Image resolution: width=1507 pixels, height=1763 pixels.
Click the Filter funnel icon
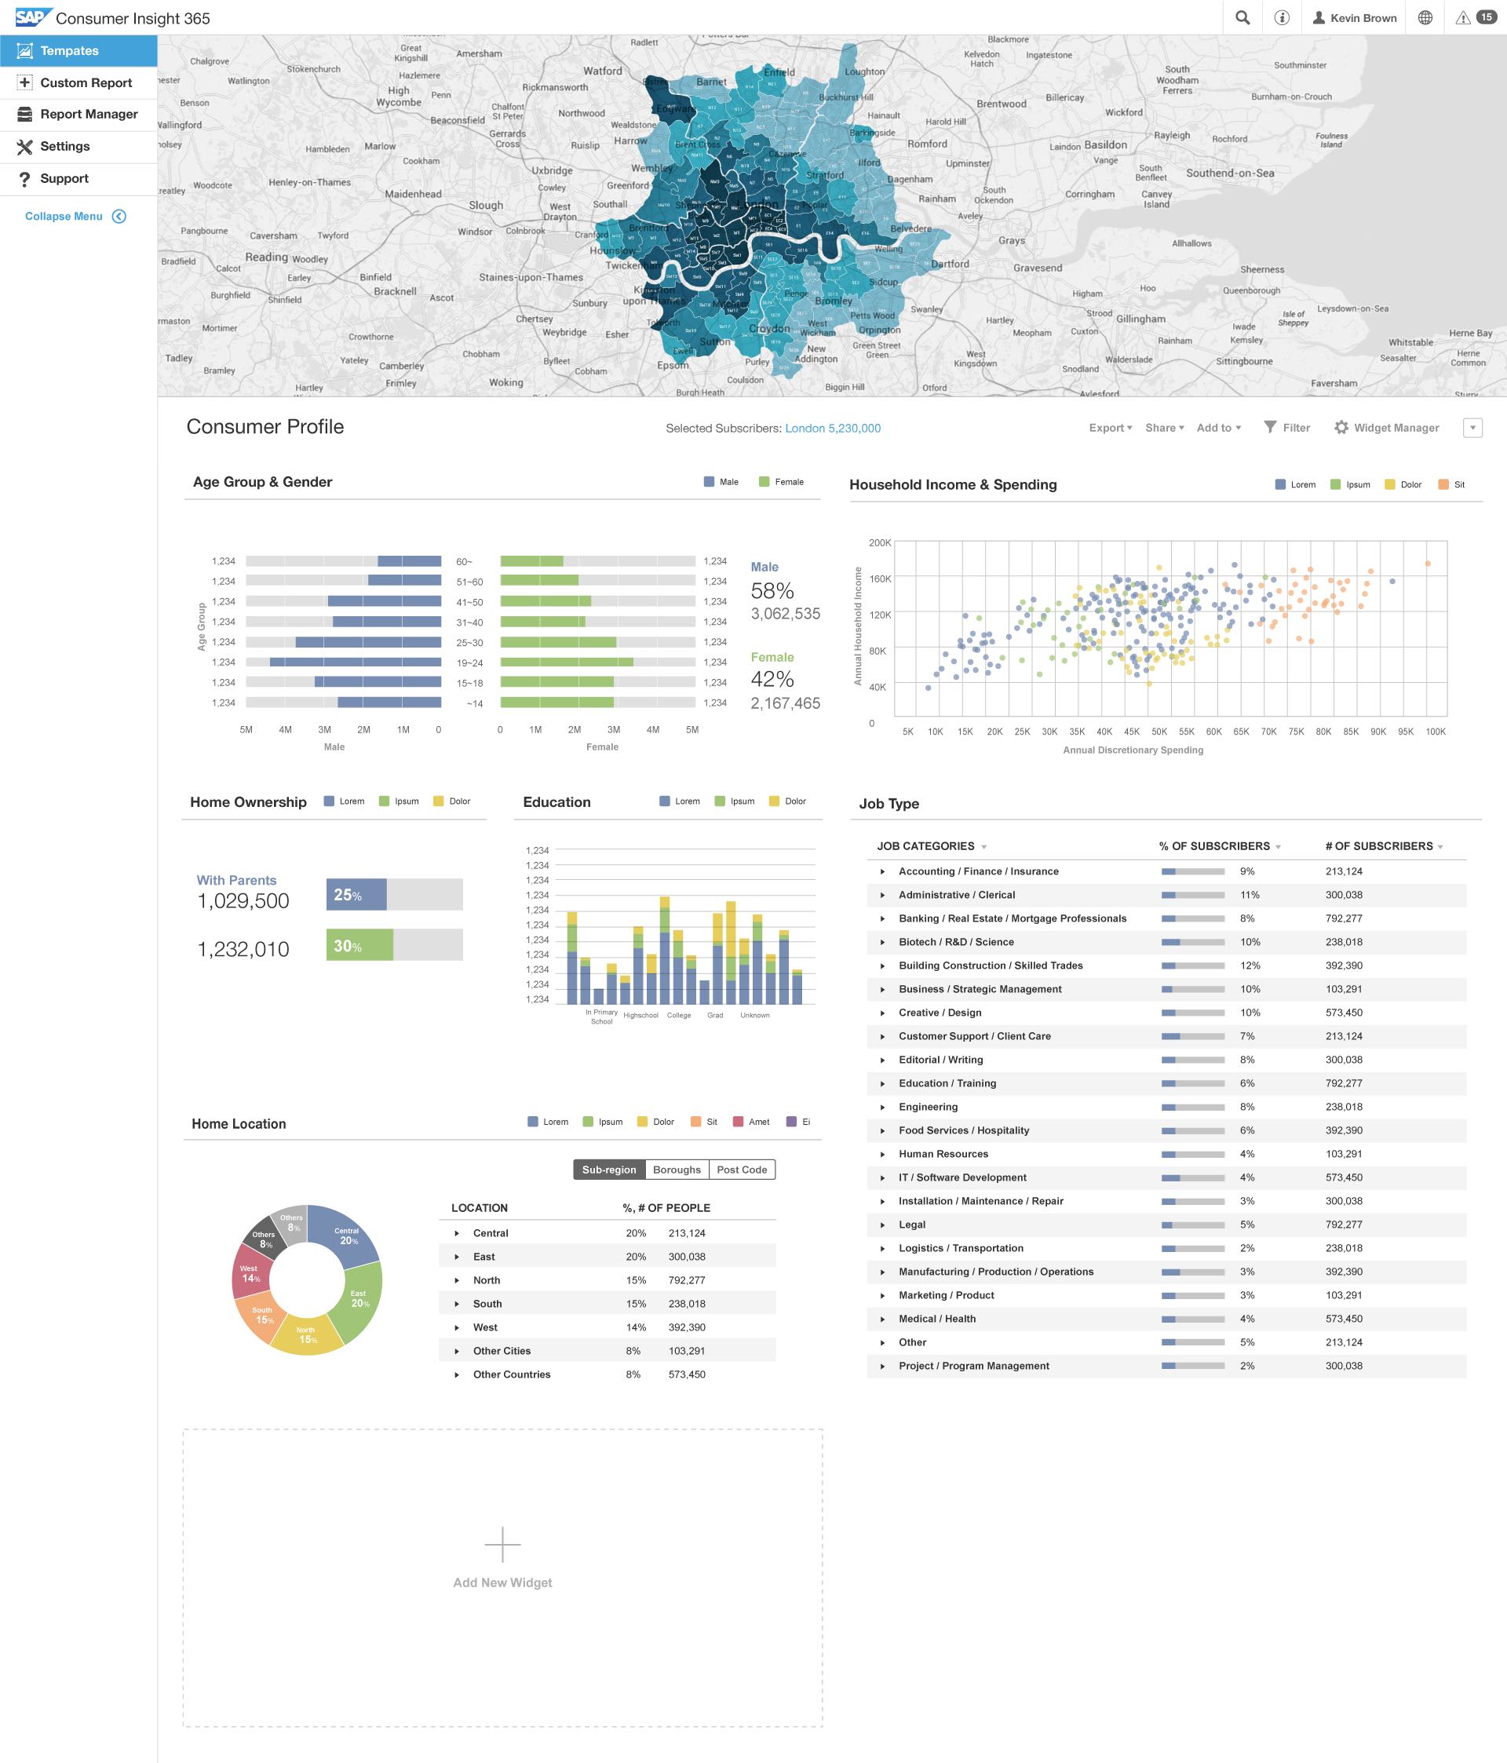tap(1270, 427)
